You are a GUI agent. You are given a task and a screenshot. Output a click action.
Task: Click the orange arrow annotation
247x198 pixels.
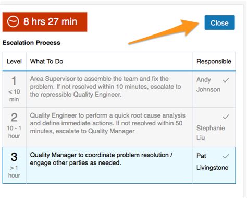pos(164,32)
